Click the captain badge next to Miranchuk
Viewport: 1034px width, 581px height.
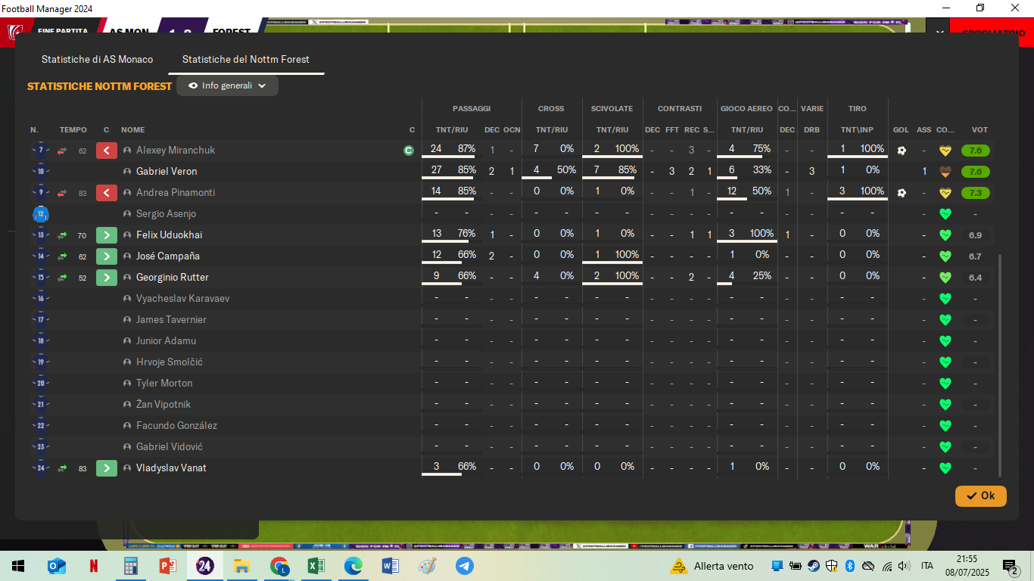pyautogui.click(x=409, y=151)
